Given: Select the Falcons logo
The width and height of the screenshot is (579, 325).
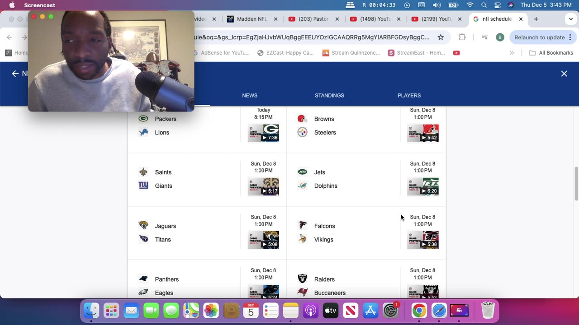Looking at the screenshot, I should (x=302, y=225).
